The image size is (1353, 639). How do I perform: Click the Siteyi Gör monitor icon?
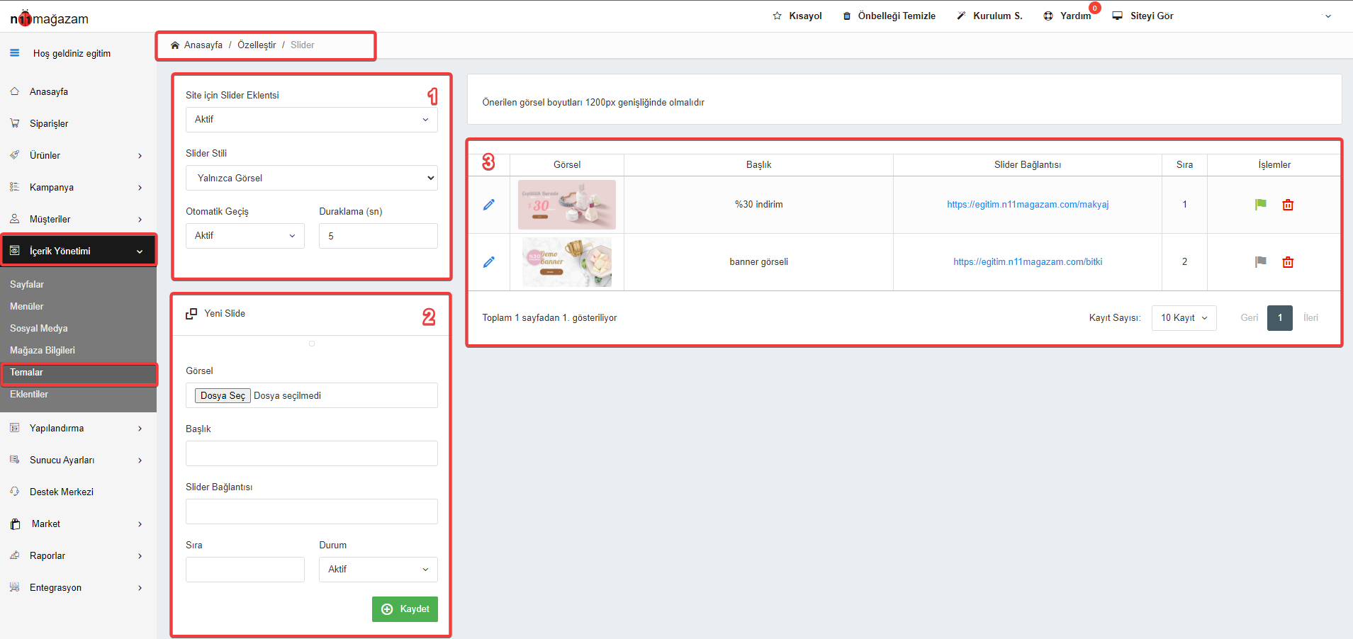tap(1117, 16)
